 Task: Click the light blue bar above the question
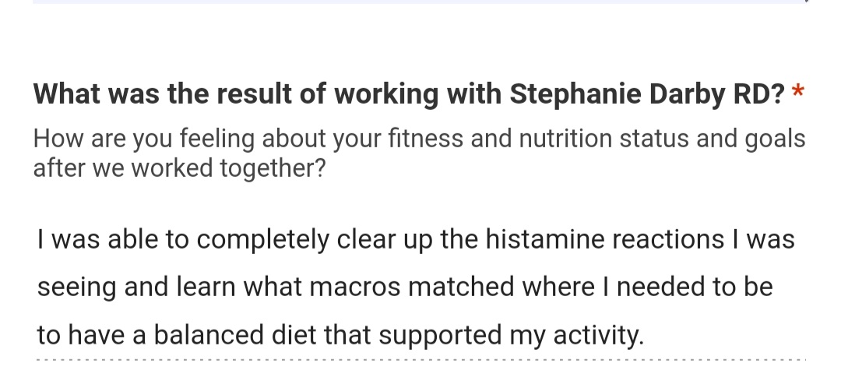[x=420, y=2]
